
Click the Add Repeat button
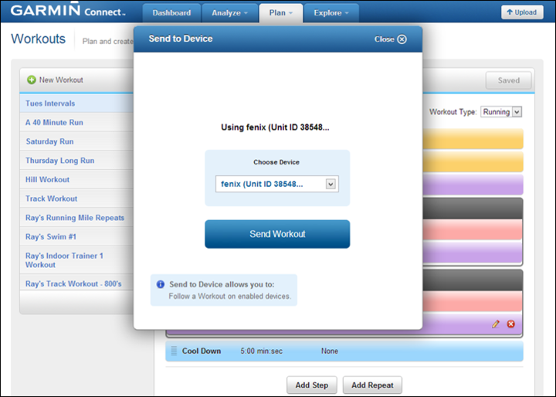point(373,385)
